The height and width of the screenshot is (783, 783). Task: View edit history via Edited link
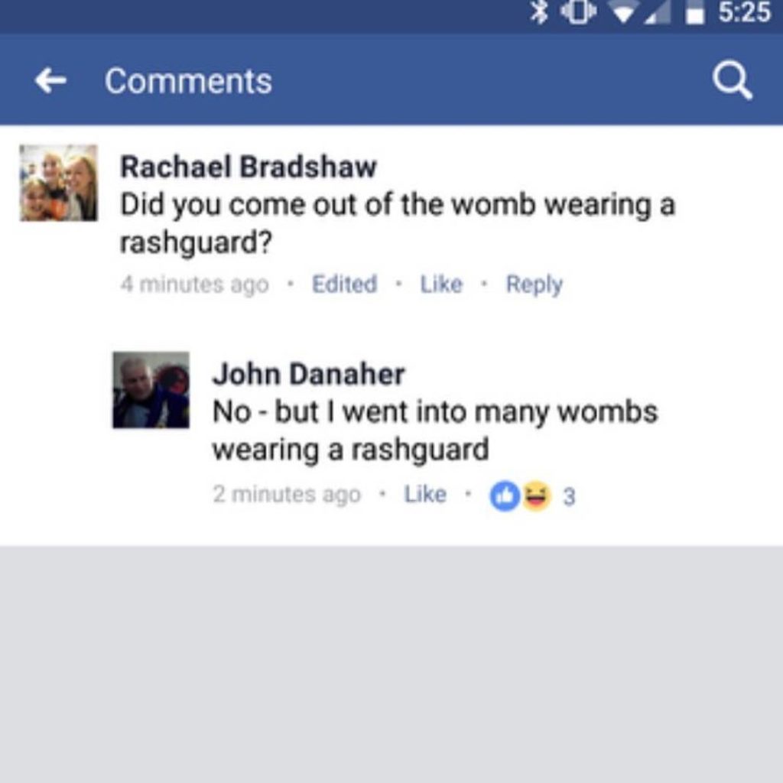click(x=345, y=284)
